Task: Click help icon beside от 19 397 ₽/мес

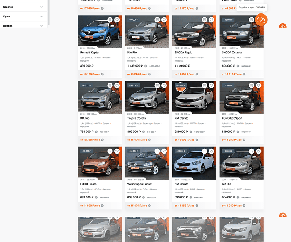Action: click(197, 74)
